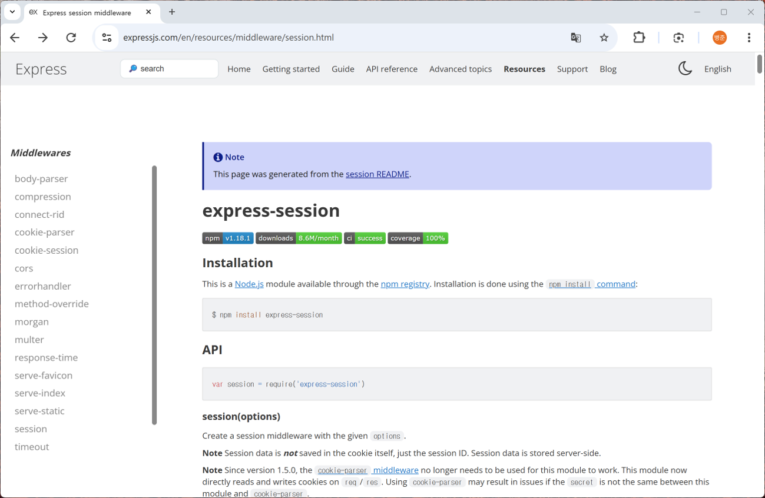Reload the current page
This screenshot has height=498, width=765.
coord(71,38)
